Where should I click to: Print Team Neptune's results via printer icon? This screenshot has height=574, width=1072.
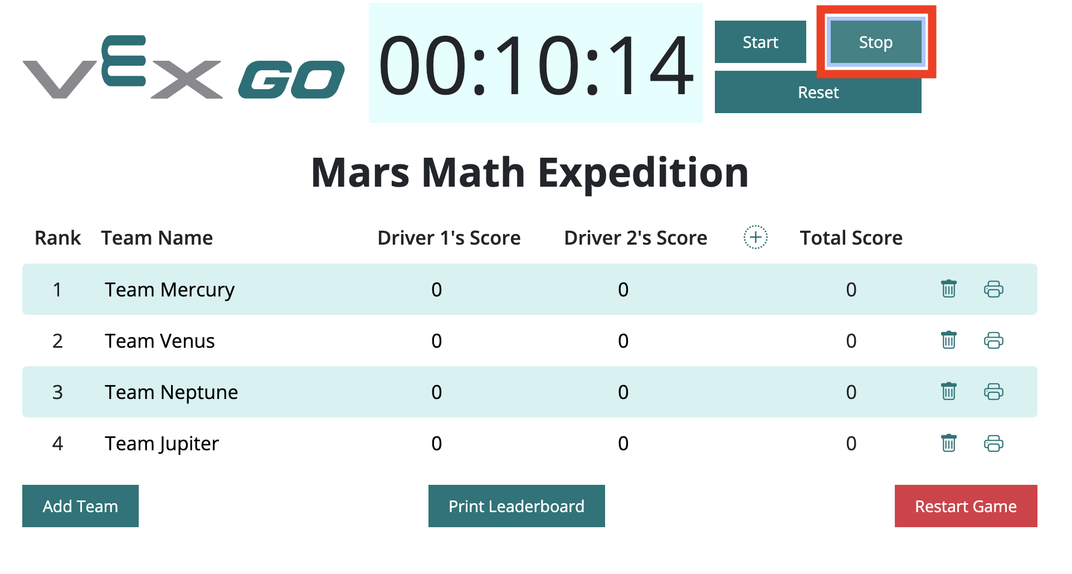pos(993,392)
